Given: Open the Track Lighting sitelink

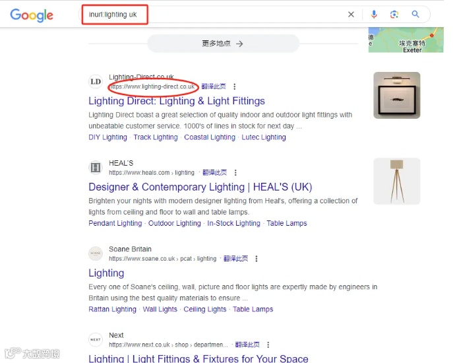Looking at the screenshot, I should [156, 137].
